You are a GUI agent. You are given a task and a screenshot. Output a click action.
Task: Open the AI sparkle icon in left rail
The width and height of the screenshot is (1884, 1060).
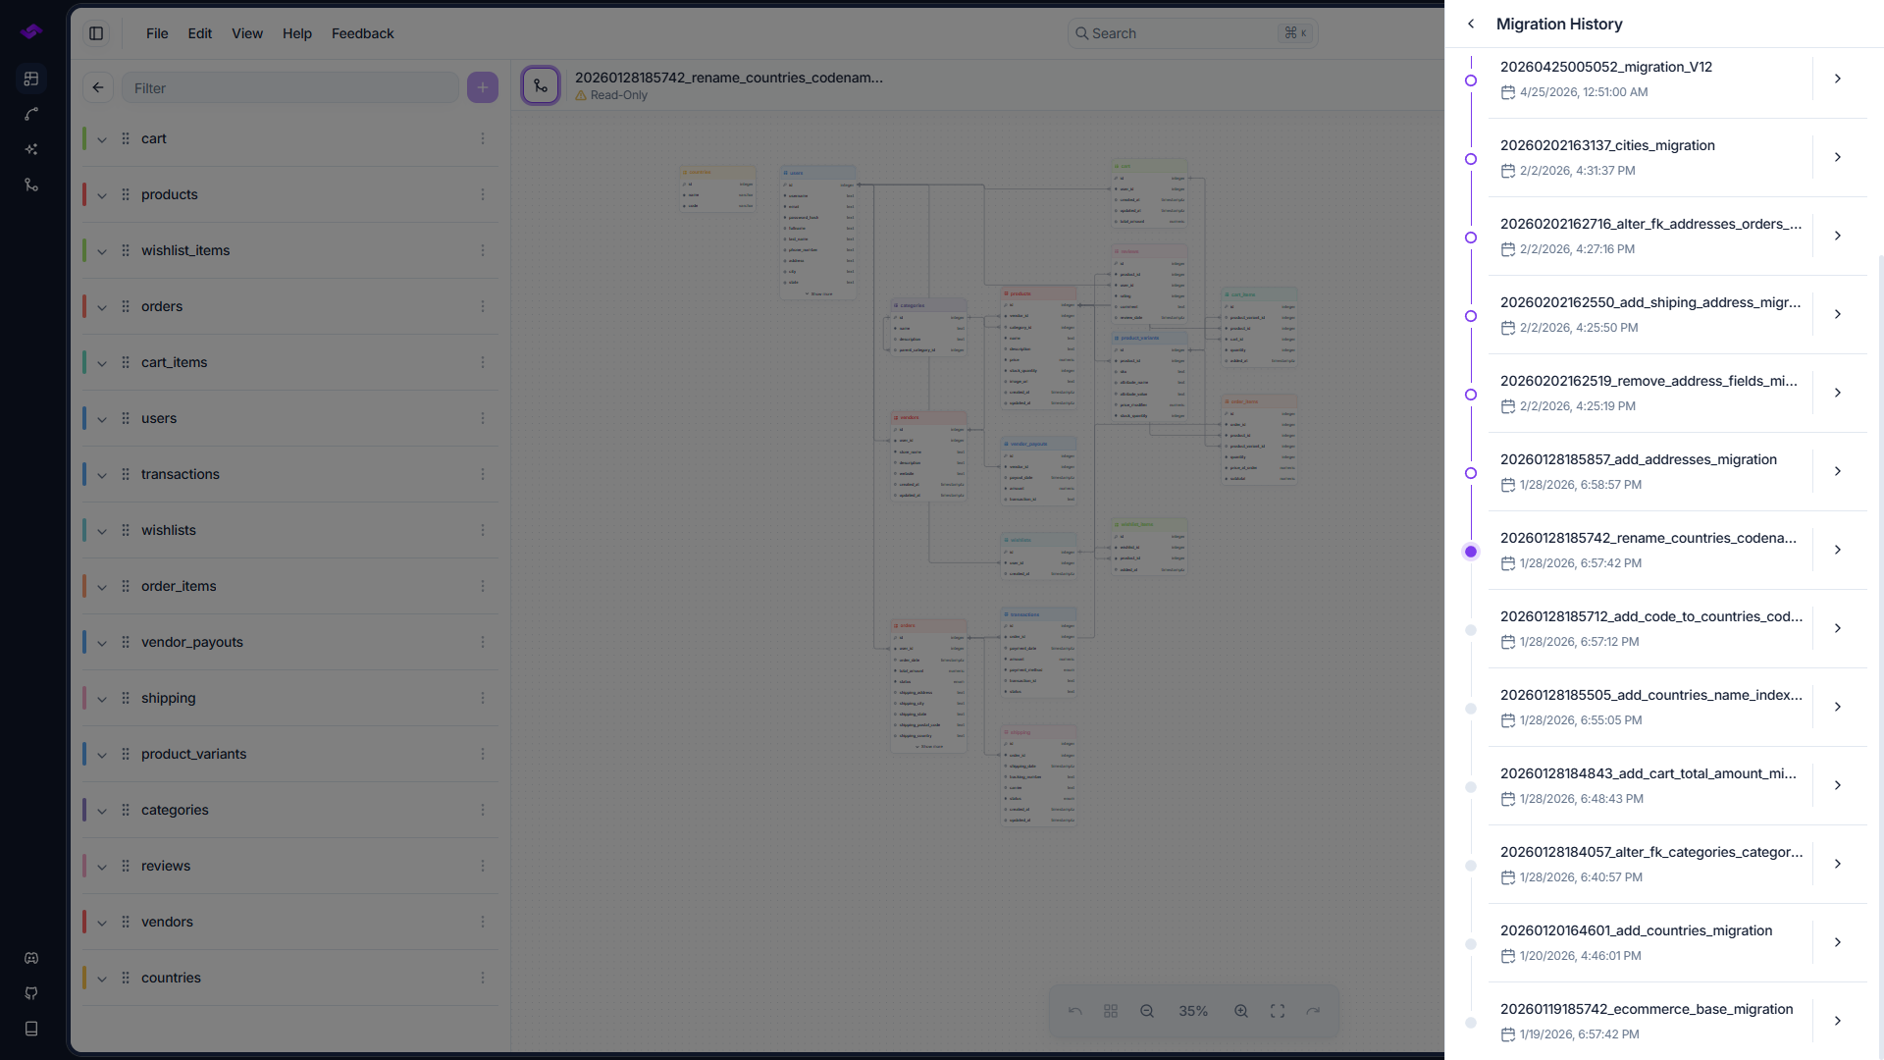coord(31,149)
